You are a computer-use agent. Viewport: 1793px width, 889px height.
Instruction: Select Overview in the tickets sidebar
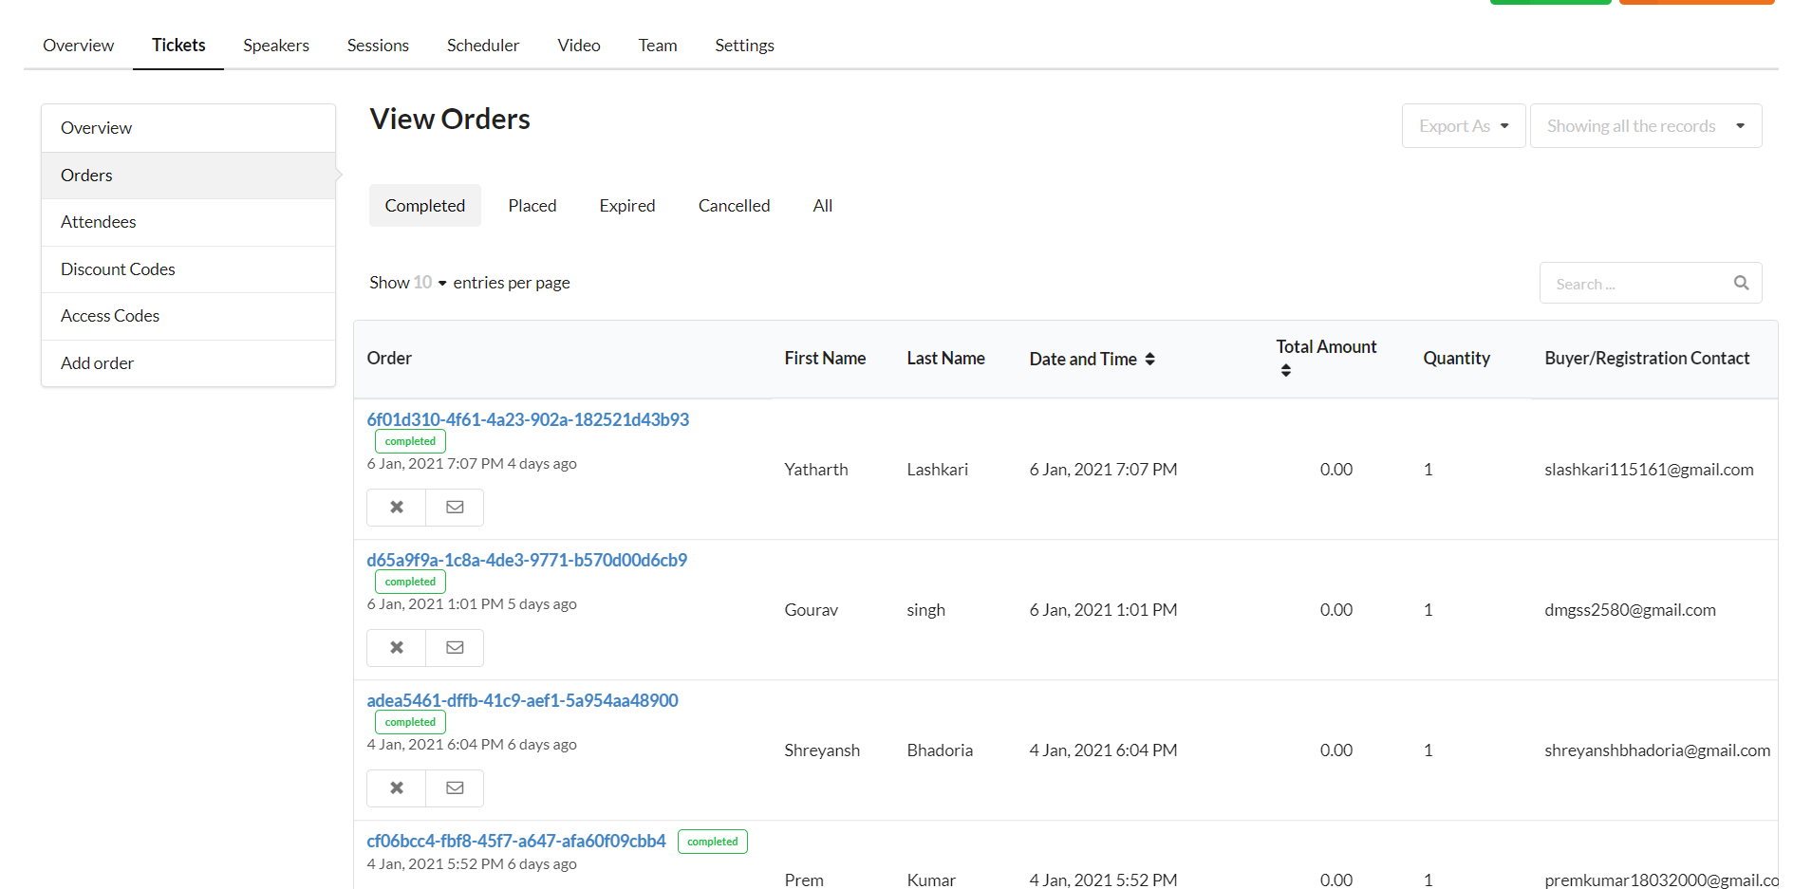click(x=188, y=128)
